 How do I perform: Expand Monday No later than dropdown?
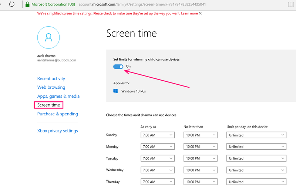coord(201,146)
